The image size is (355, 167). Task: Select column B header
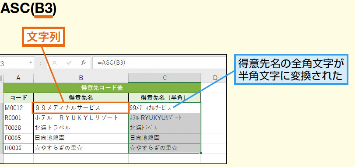[81, 78]
